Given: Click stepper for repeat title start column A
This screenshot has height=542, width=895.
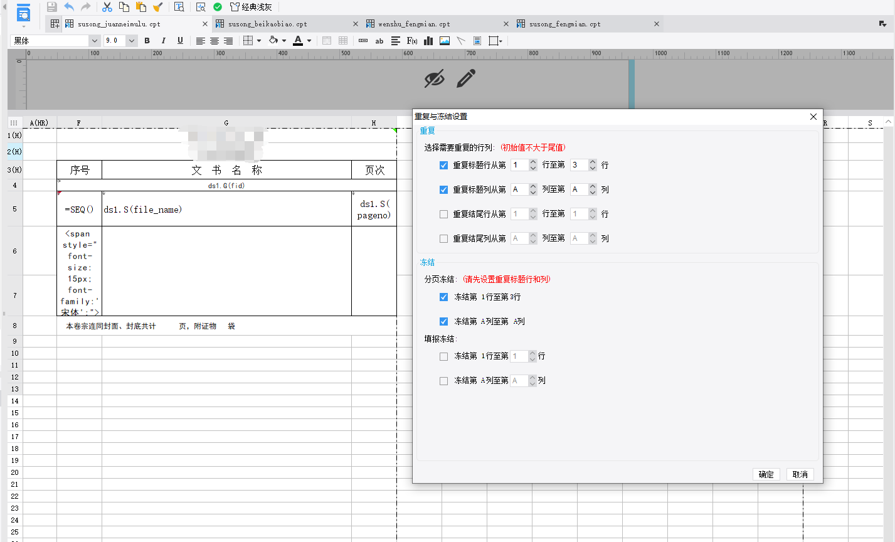Looking at the screenshot, I should click(533, 189).
